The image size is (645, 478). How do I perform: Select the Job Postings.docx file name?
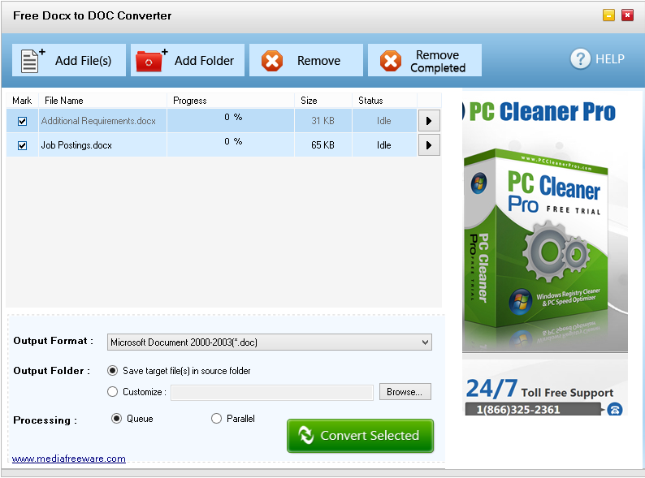[x=76, y=145]
